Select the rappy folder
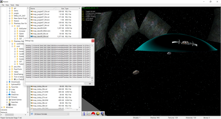The height and width of the screenshot is (119, 221). 16,72
